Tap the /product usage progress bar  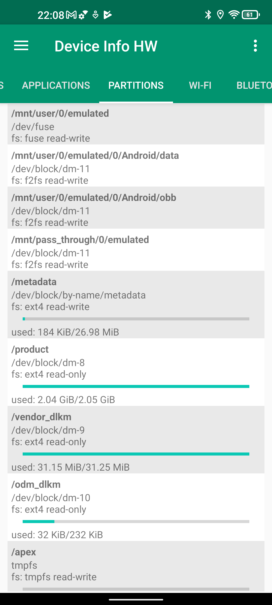pos(136,386)
